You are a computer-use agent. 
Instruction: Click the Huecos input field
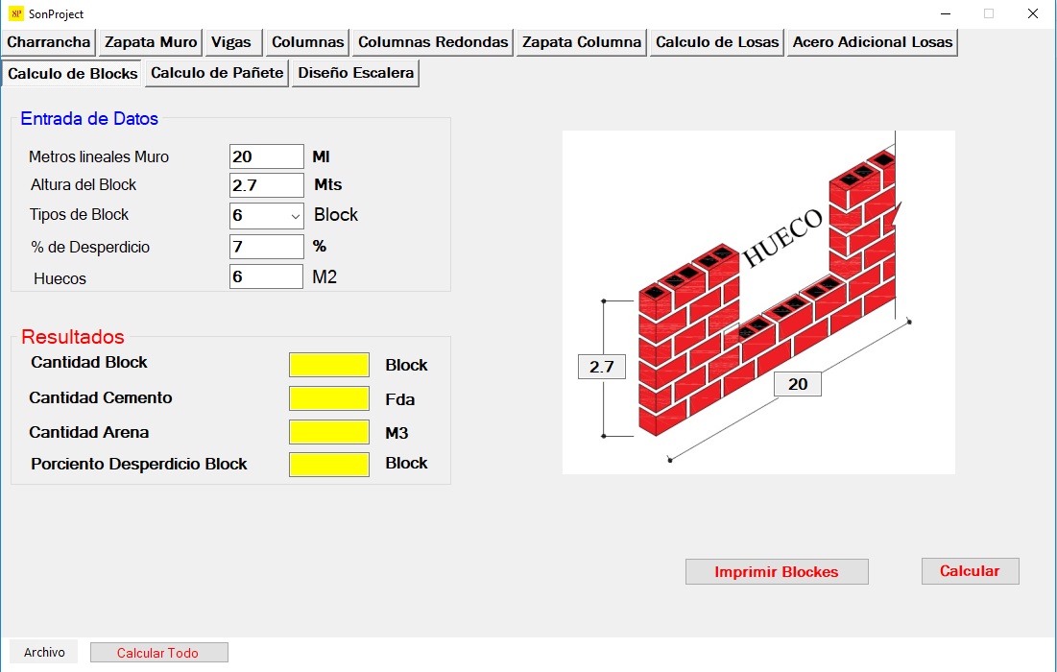click(x=266, y=276)
